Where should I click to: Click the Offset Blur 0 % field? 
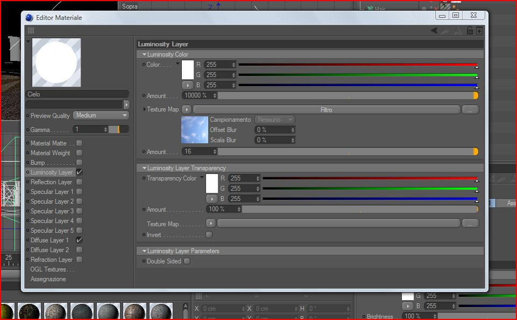(x=275, y=130)
